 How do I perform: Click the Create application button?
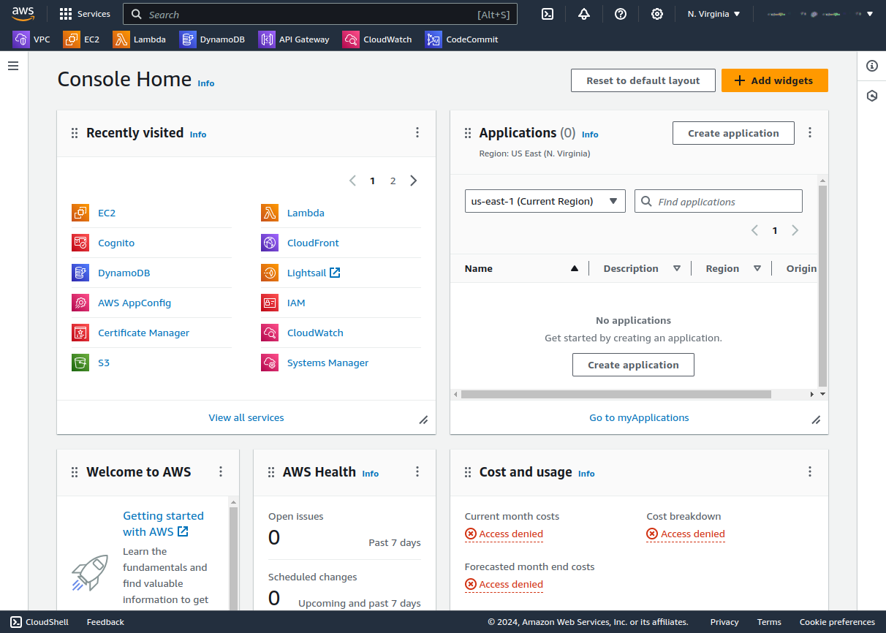pyautogui.click(x=732, y=133)
